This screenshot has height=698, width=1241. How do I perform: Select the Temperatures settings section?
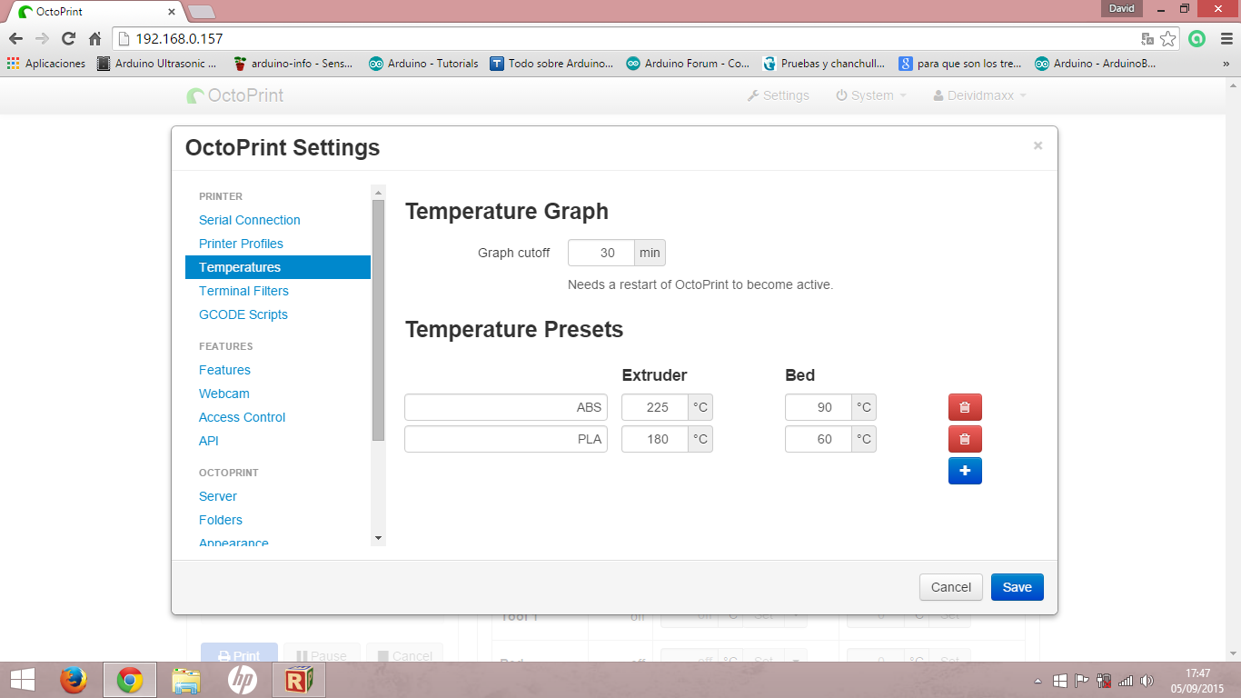coord(278,267)
